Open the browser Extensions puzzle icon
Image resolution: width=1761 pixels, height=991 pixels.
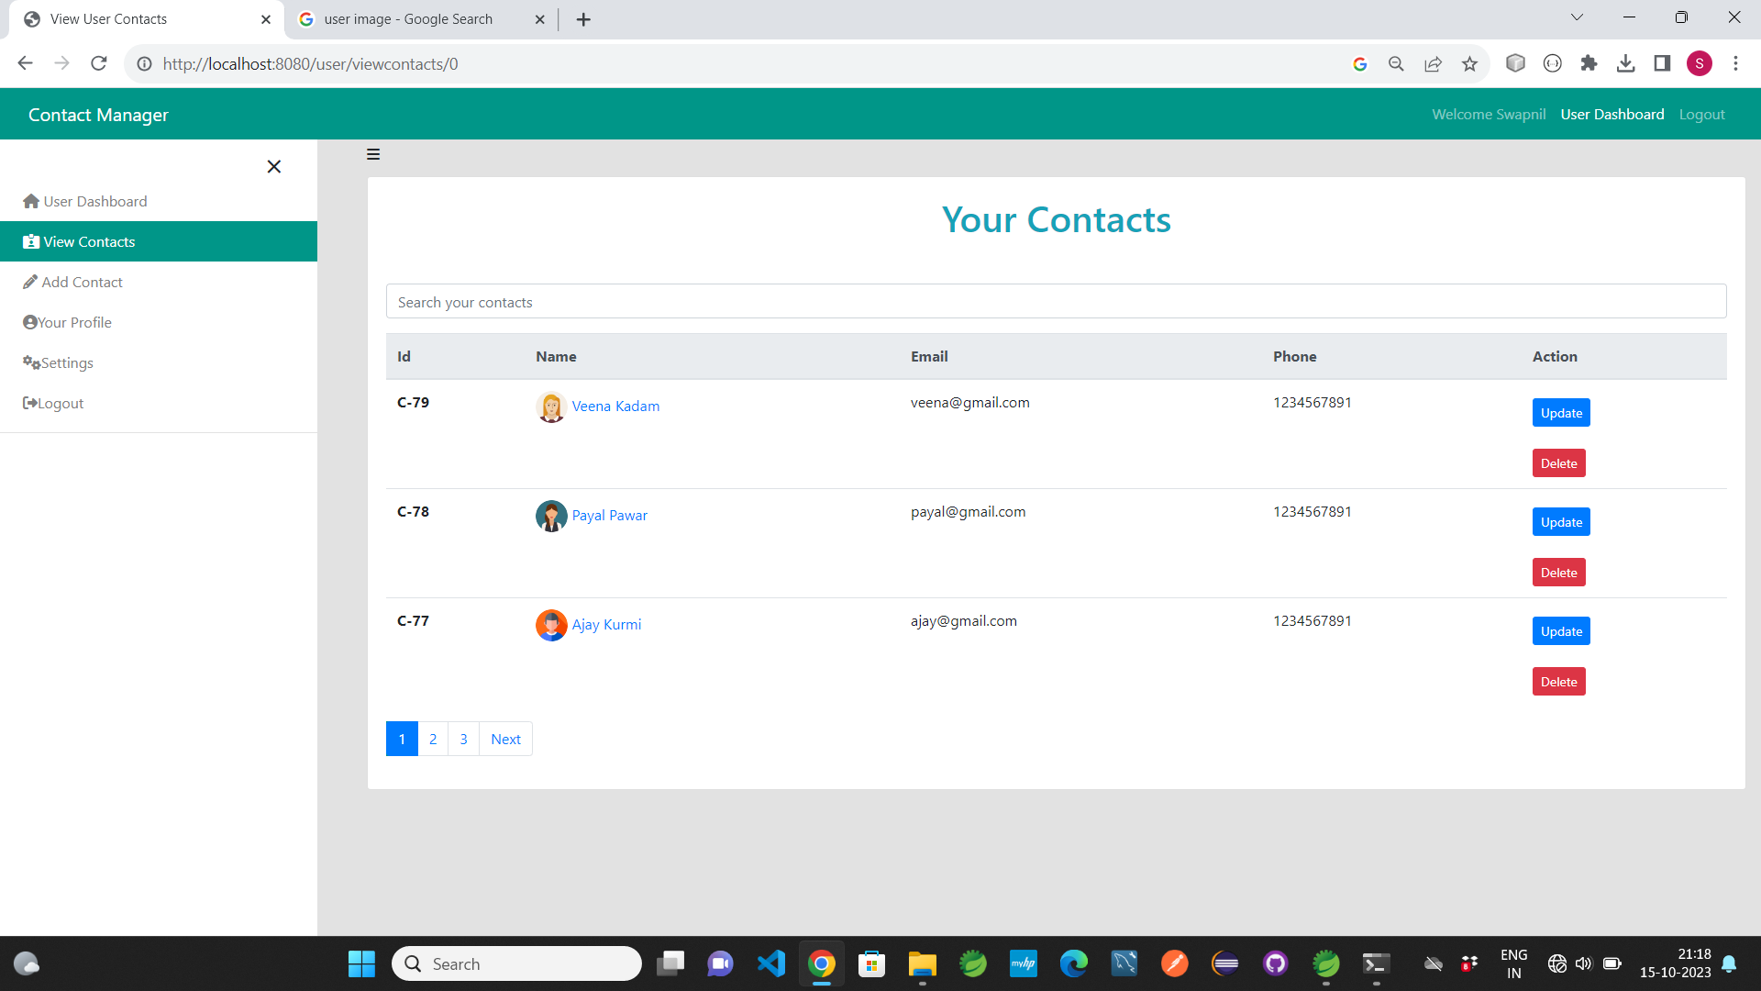1589,63
